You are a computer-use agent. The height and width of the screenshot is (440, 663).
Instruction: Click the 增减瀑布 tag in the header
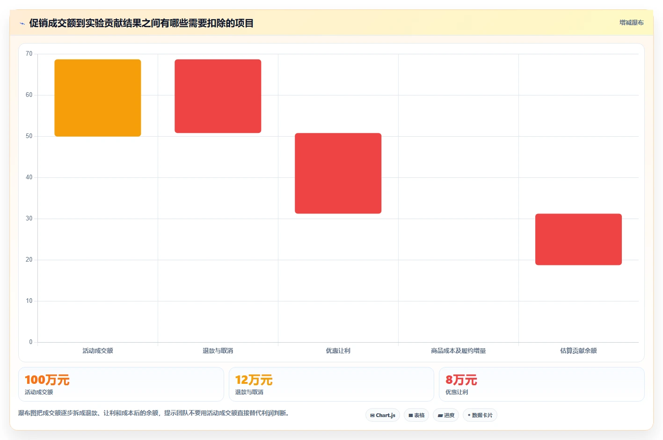click(631, 22)
